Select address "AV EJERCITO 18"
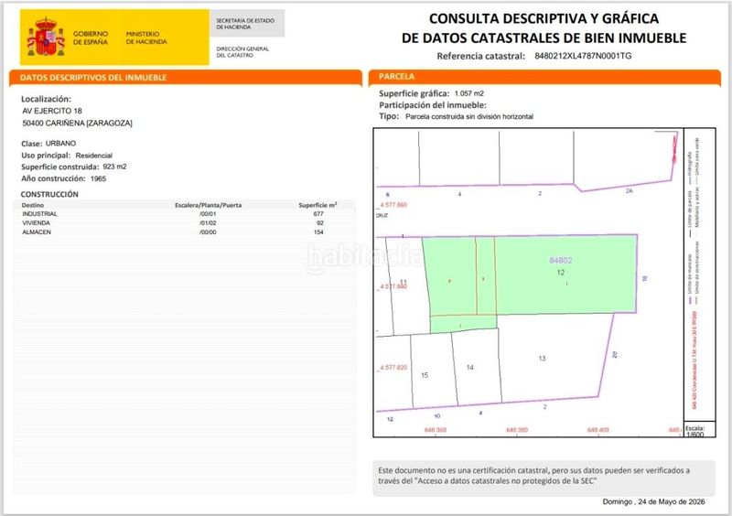 click(52, 111)
